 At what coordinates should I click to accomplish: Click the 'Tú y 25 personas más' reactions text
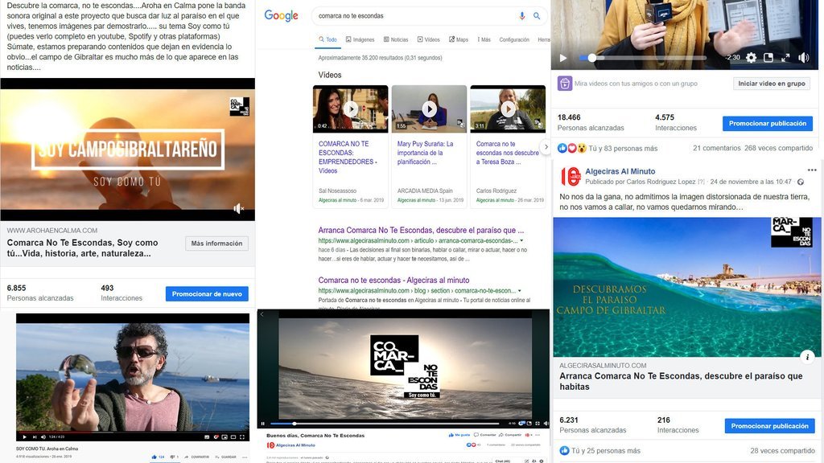[605, 450]
